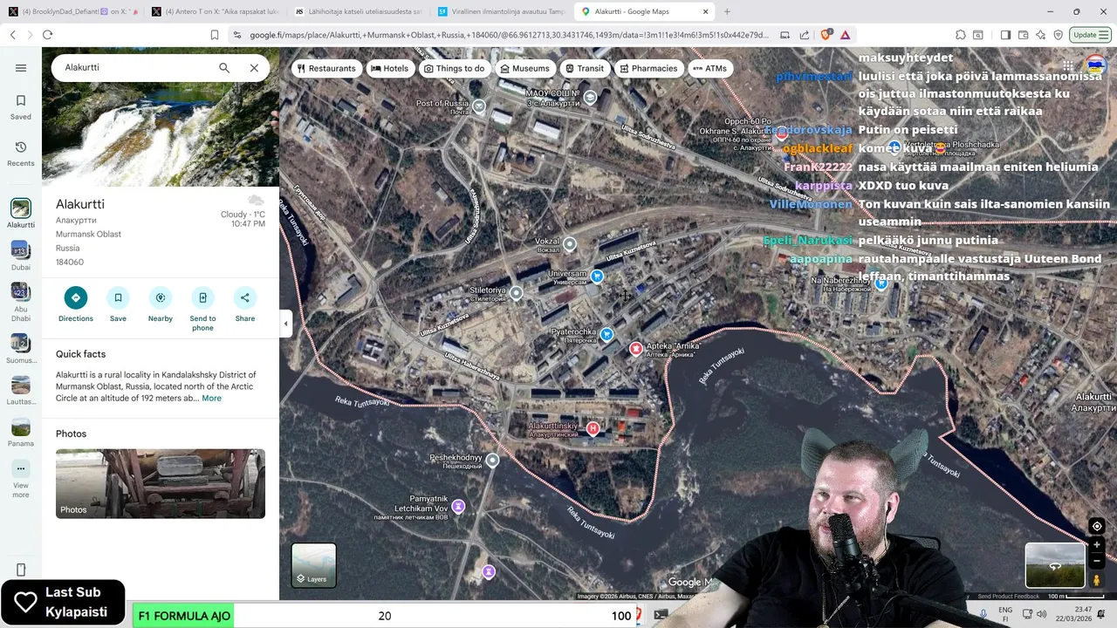This screenshot has height=628, width=1117.
Task: Filter map by ATMs chip
Action: click(x=710, y=68)
